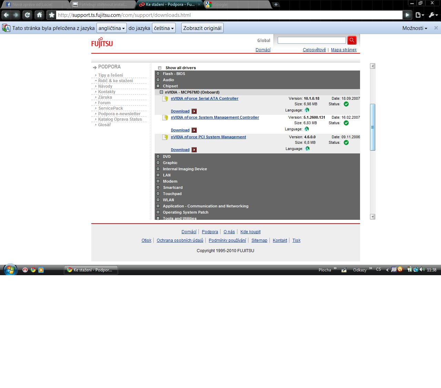Image resolution: width=441 pixels, height=388 pixels.
Task: Open the source language dropdown showing angličtina
Action: coord(112,28)
